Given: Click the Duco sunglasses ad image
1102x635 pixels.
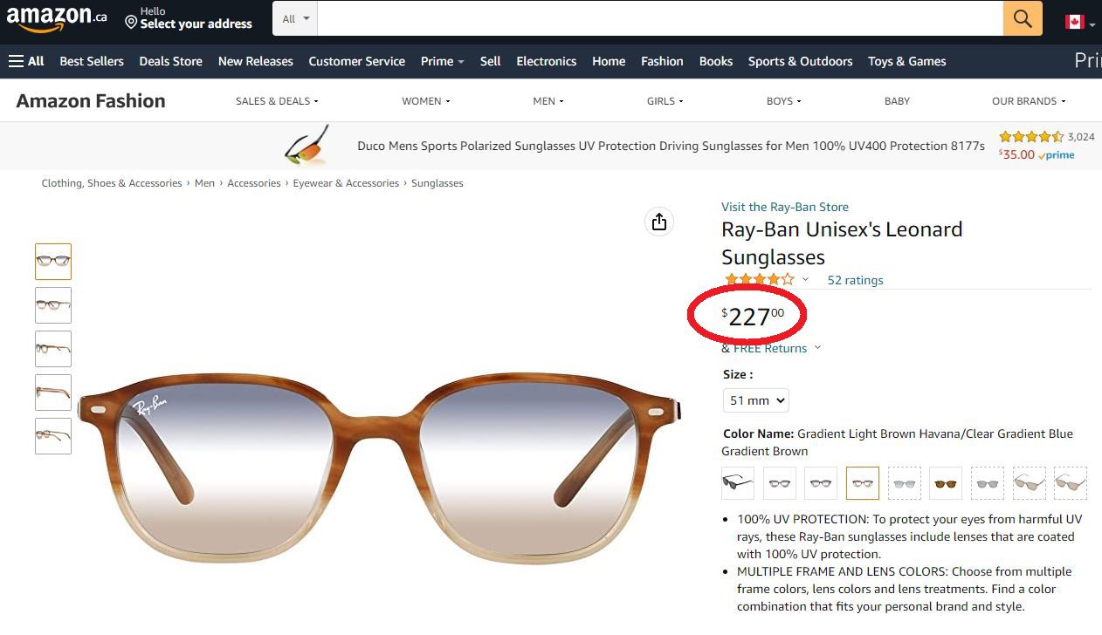Looking at the screenshot, I should (307, 146).
